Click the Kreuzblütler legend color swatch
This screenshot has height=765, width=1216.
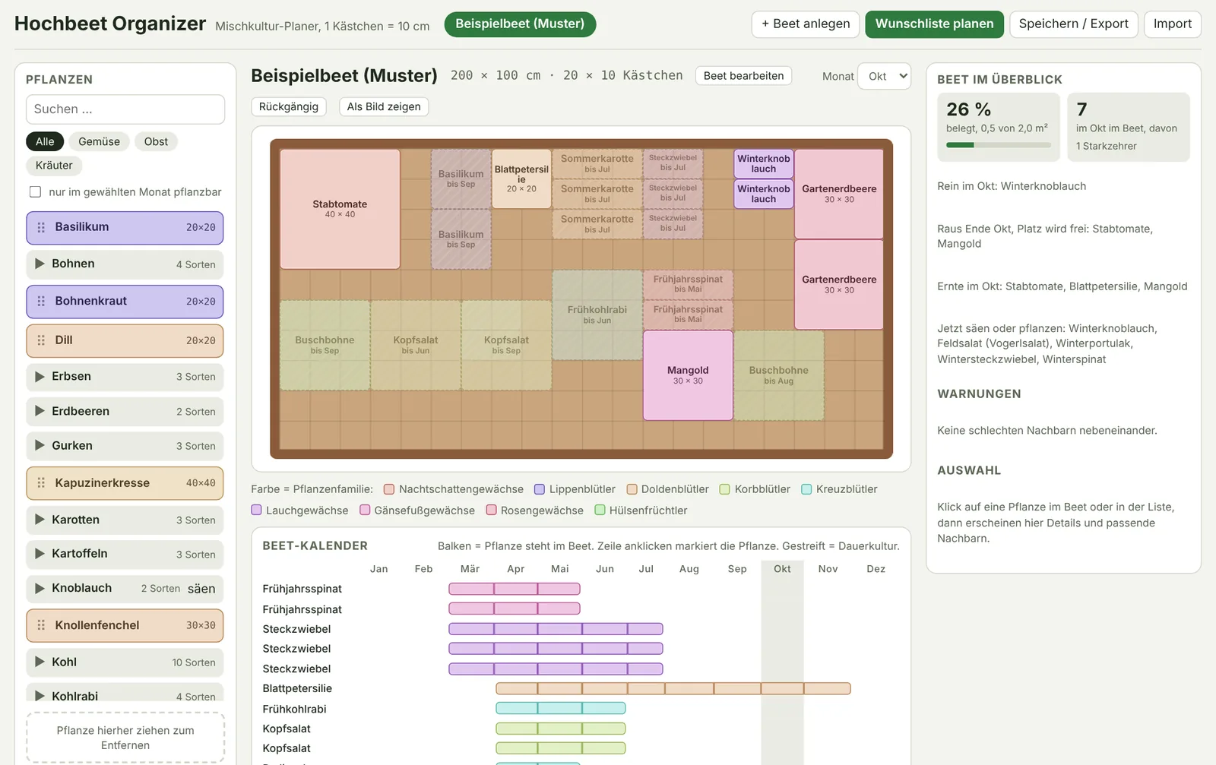(x=806, y=489)
